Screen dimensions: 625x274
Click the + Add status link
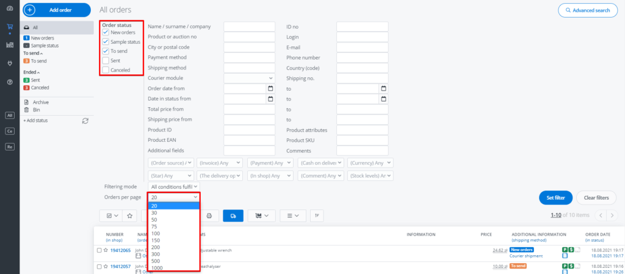(x=35, y=120)
